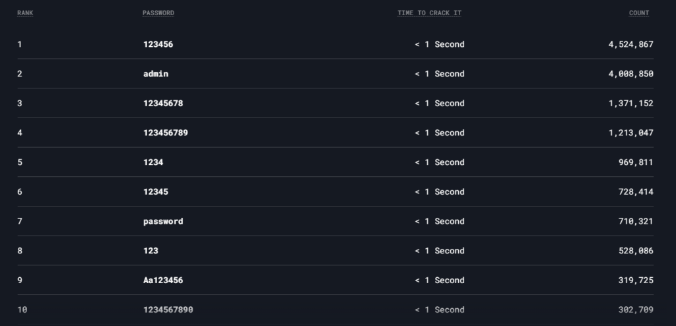This screenshot has height=326, width=676.
Task: Select the count 319,725 for Aa123456
Action: point(636,280)
